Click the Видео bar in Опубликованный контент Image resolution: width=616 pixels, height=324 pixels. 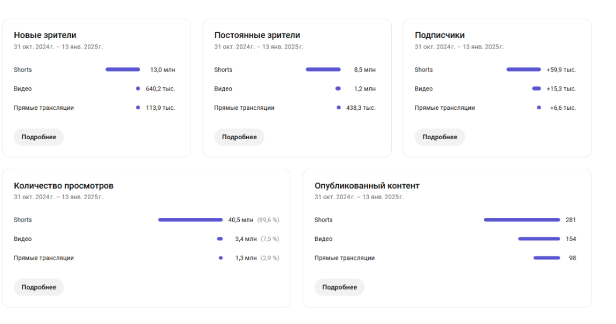(x=539, y=239)
